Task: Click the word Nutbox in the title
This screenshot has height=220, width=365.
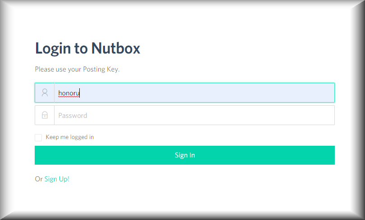Action: [x=116, y=48]
